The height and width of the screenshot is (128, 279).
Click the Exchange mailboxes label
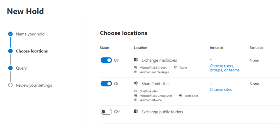(159, 60)
